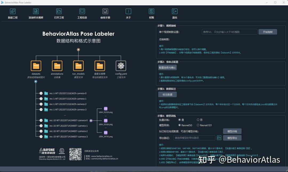
Task: Click folder icon of rec-1-WT-20220715163429-camera-2
Action: coord(46,104)
